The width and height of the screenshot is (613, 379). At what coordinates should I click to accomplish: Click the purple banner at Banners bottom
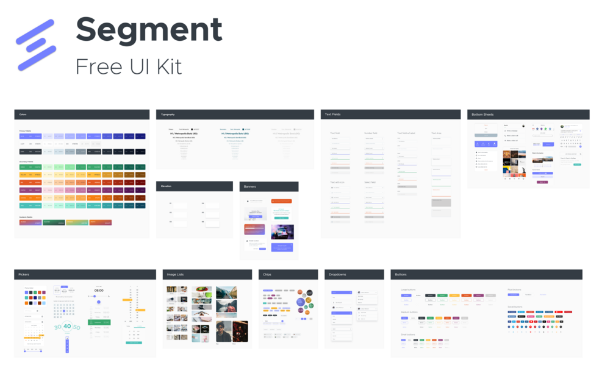282,247
